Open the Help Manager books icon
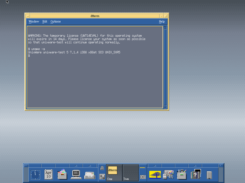 [195, 174]
